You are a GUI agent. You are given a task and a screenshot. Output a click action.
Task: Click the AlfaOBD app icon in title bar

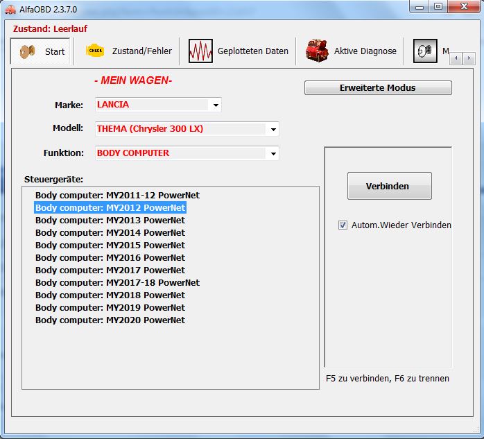[x=10, y=7]
